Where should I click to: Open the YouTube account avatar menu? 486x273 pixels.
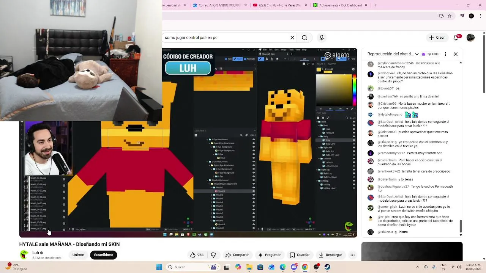(470, 38)
